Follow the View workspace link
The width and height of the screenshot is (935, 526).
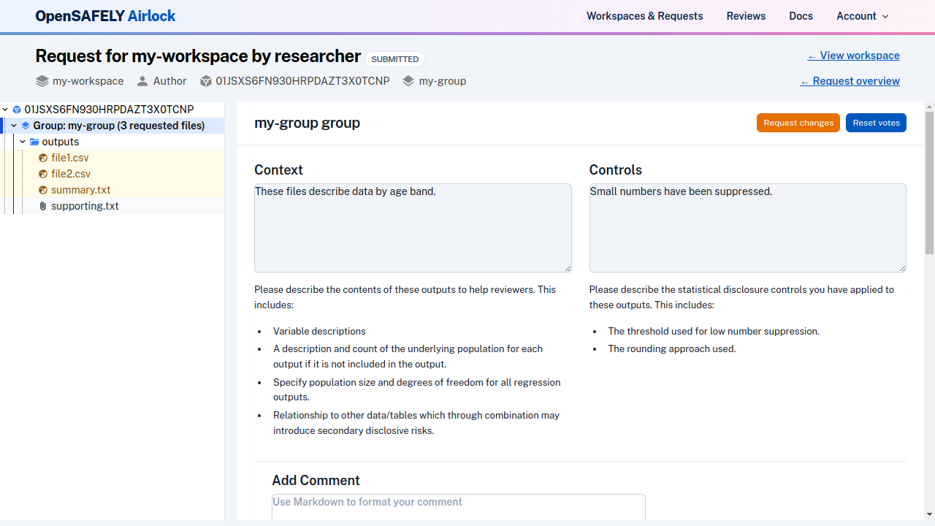click(853, 56)
